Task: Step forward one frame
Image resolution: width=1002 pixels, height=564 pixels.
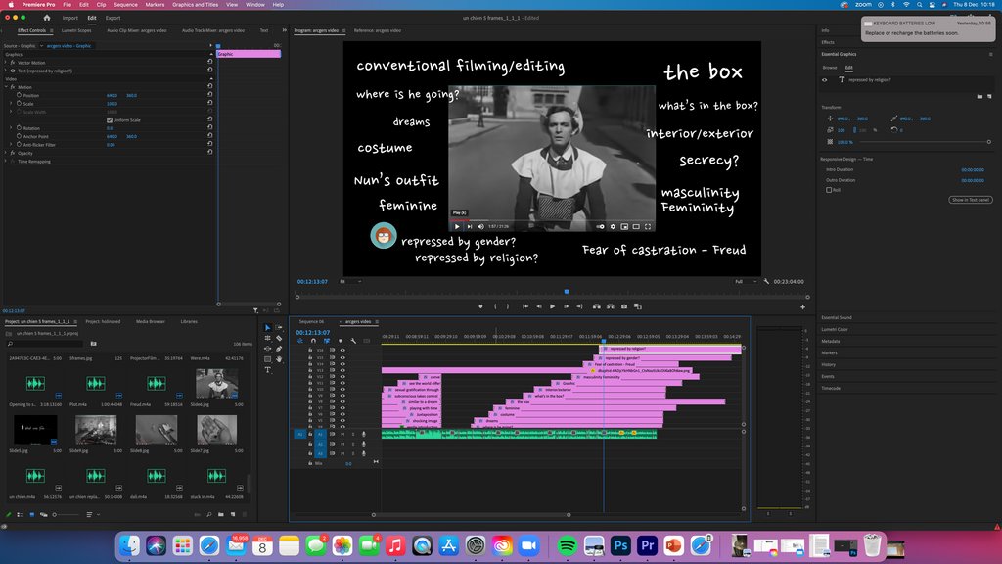Action: 567,306
